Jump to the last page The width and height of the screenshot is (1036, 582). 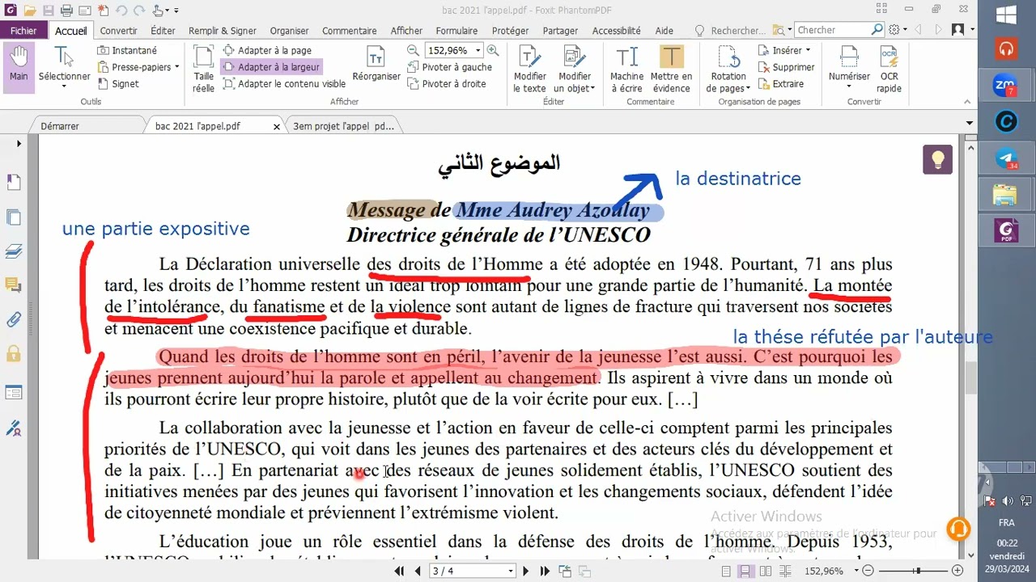point(545,571)
